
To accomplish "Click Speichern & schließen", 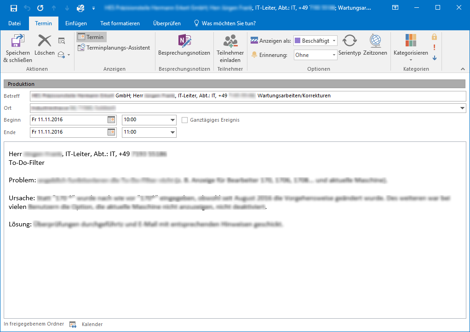I will (17, 48).
